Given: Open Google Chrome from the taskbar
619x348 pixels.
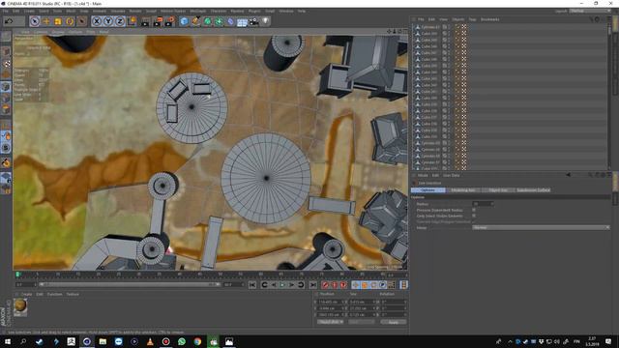Looking at the screenshot, I should coord(197,341).
